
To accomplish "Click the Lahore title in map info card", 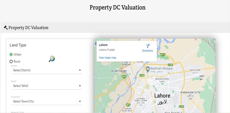I will click(103, 45).
